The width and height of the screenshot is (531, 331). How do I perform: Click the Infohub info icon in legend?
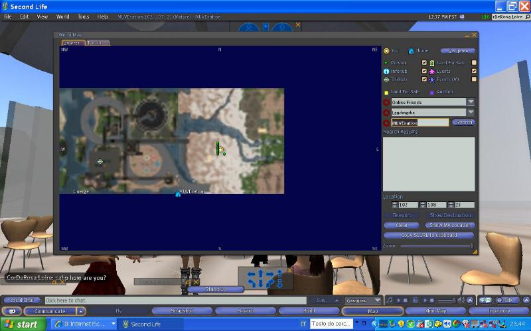(x=386, y=71)
